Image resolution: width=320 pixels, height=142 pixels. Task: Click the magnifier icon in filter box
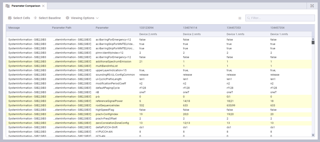(x=249, y=18)
